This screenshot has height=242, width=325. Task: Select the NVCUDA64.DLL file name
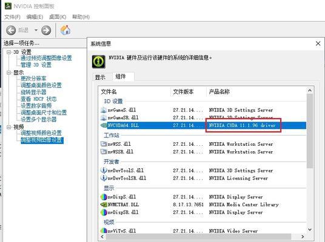coord(123,125)
